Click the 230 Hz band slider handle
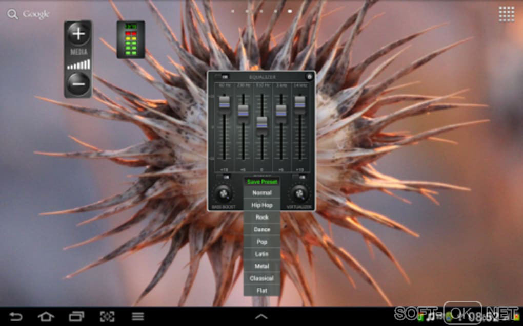This screenshot has width=523, height=326. click(x=243, y=110)
